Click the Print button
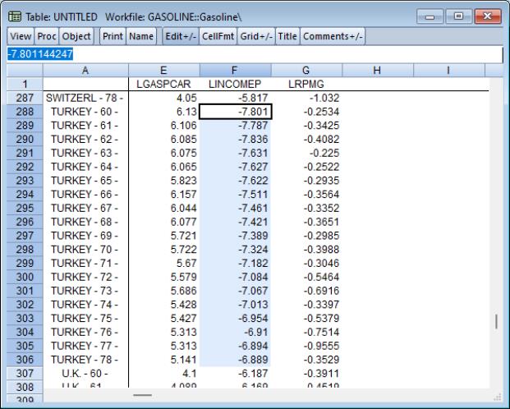The image size is (510, 409). (x=112, y=37)
